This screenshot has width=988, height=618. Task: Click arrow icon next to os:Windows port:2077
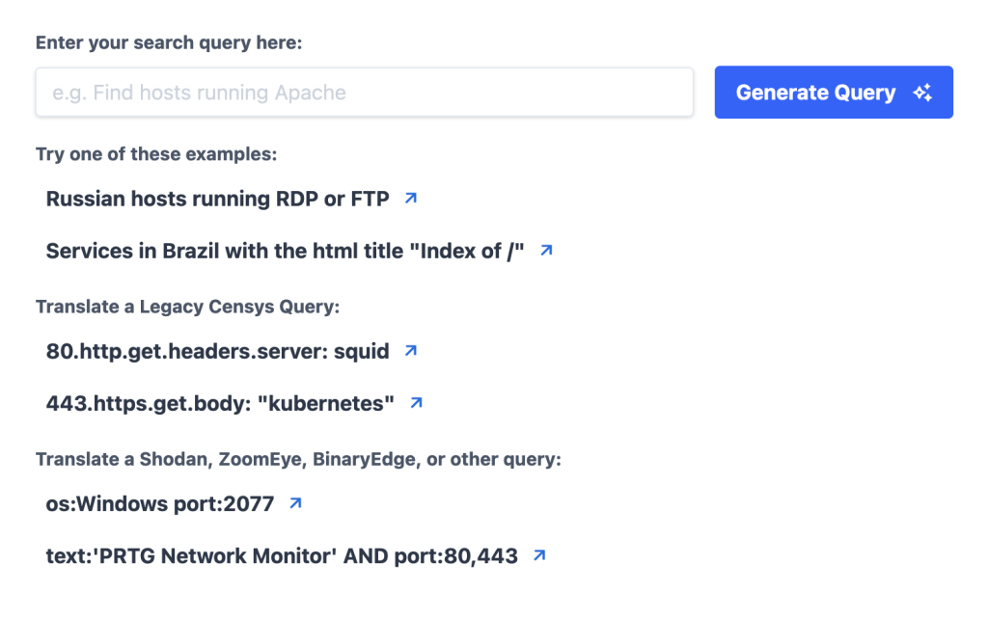point(295,503)
